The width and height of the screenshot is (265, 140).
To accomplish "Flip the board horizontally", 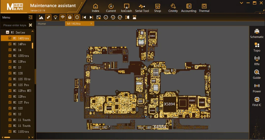I will tap(127, 17).
